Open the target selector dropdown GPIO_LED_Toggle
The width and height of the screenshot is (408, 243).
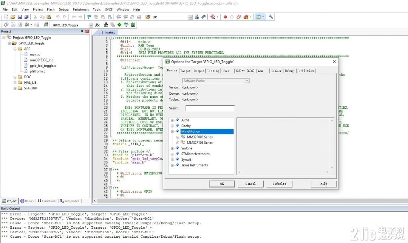click(91, 25)
